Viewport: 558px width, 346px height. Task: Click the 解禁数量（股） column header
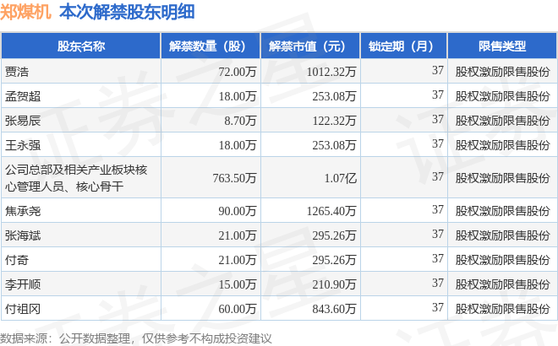[x=211, y=46]
